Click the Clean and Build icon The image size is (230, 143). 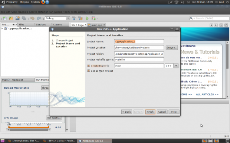tap(80, 18)
